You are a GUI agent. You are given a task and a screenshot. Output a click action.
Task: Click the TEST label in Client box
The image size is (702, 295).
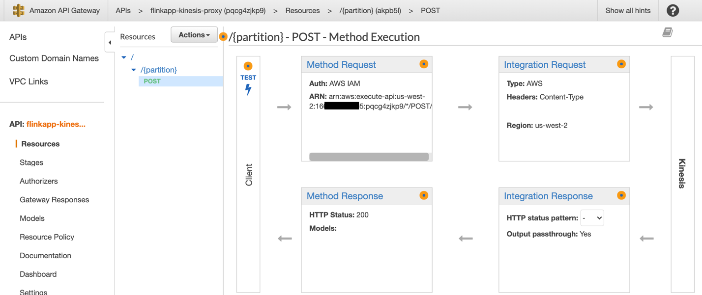[x=248, y=78]
